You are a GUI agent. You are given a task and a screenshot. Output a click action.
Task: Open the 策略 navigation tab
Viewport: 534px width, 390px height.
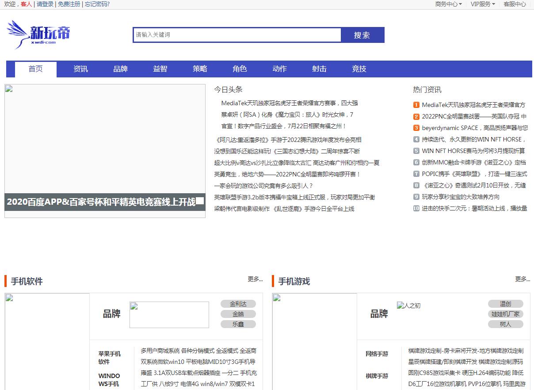(x=200, y=69)
